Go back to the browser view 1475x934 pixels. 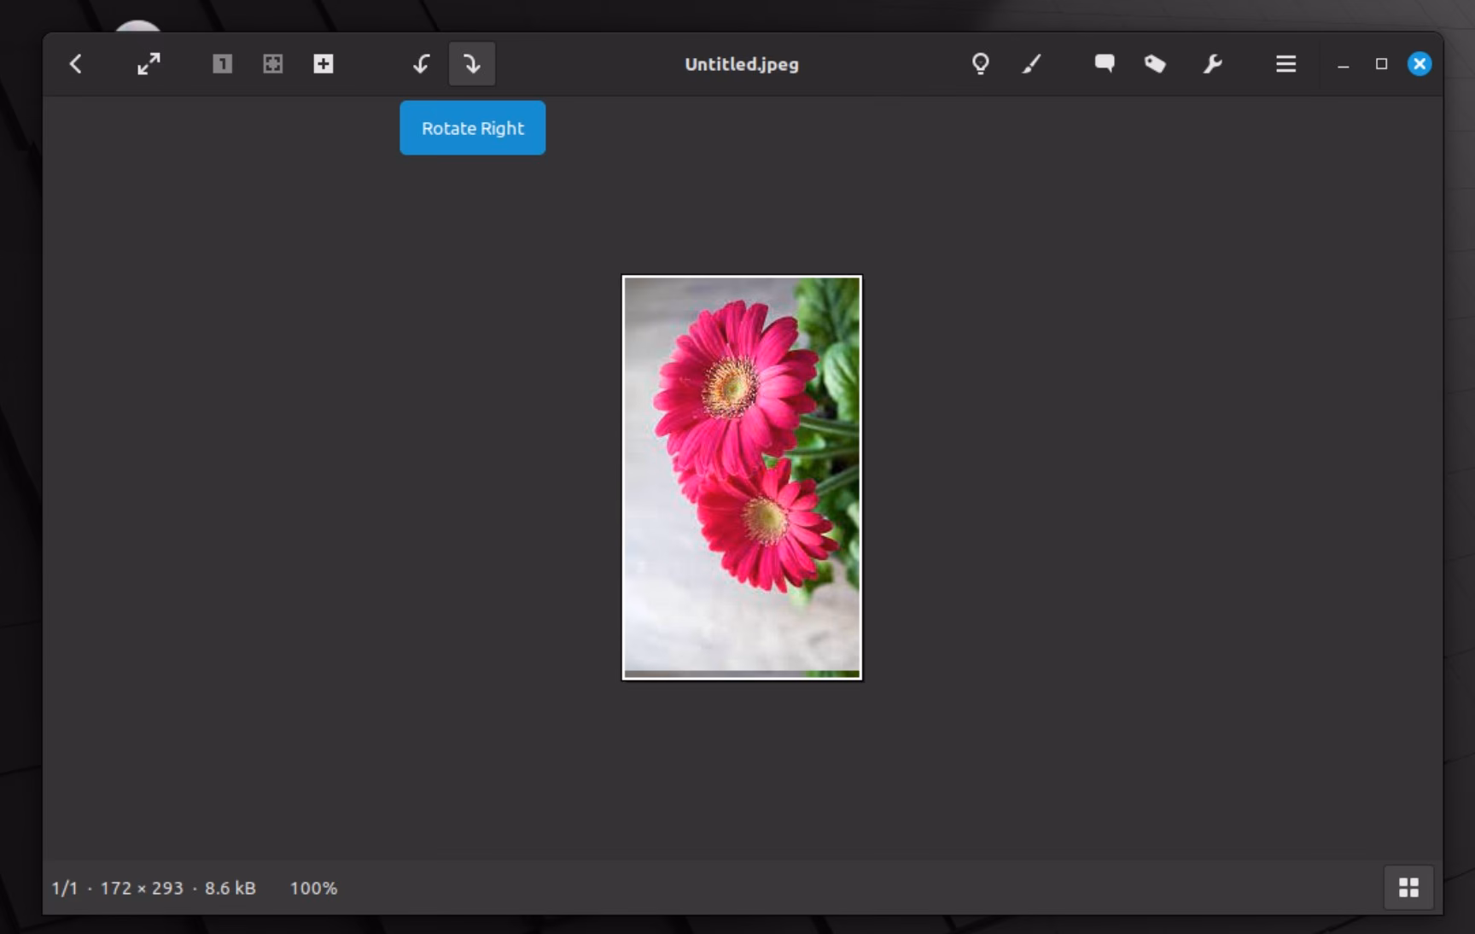[x=76, y=64]
